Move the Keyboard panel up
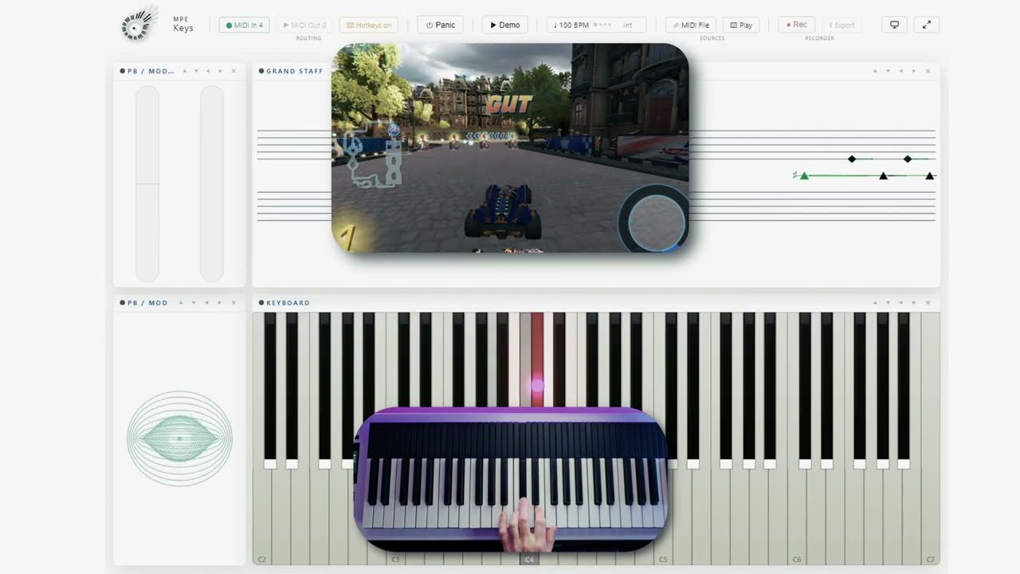The height and width of the screenshot is (574, 1020). [x=875, y=303]
